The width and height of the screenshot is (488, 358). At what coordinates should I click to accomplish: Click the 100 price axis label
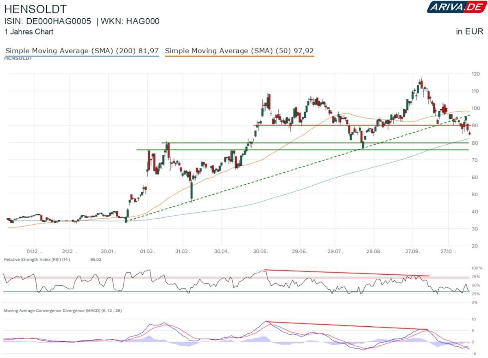pos(476,108)
